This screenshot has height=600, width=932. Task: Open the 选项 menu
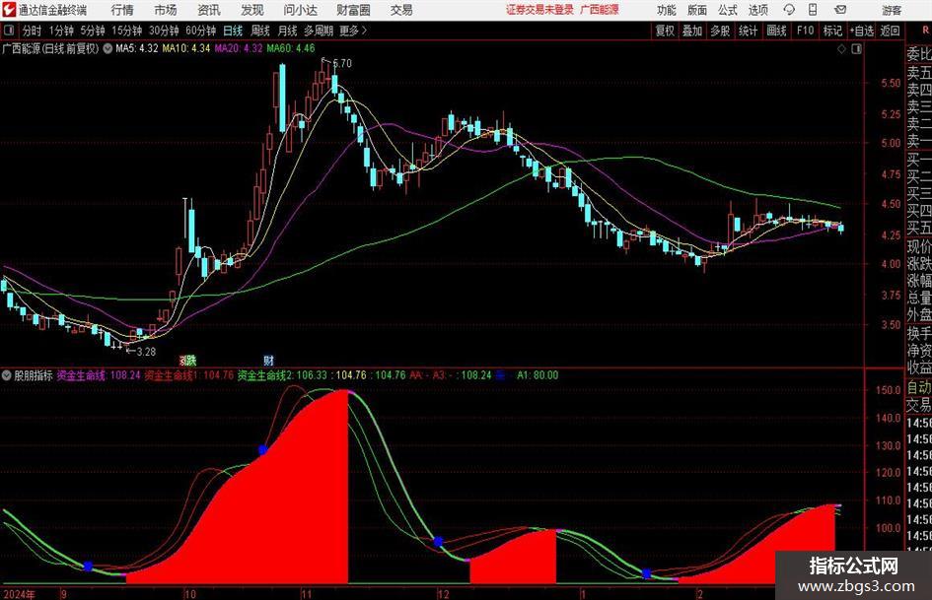pos(757,10)
